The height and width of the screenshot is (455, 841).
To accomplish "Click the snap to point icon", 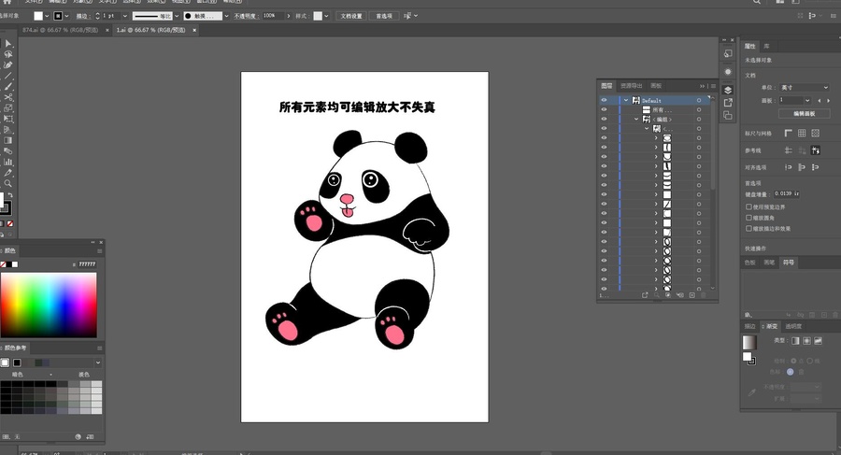I will (789, 167).
